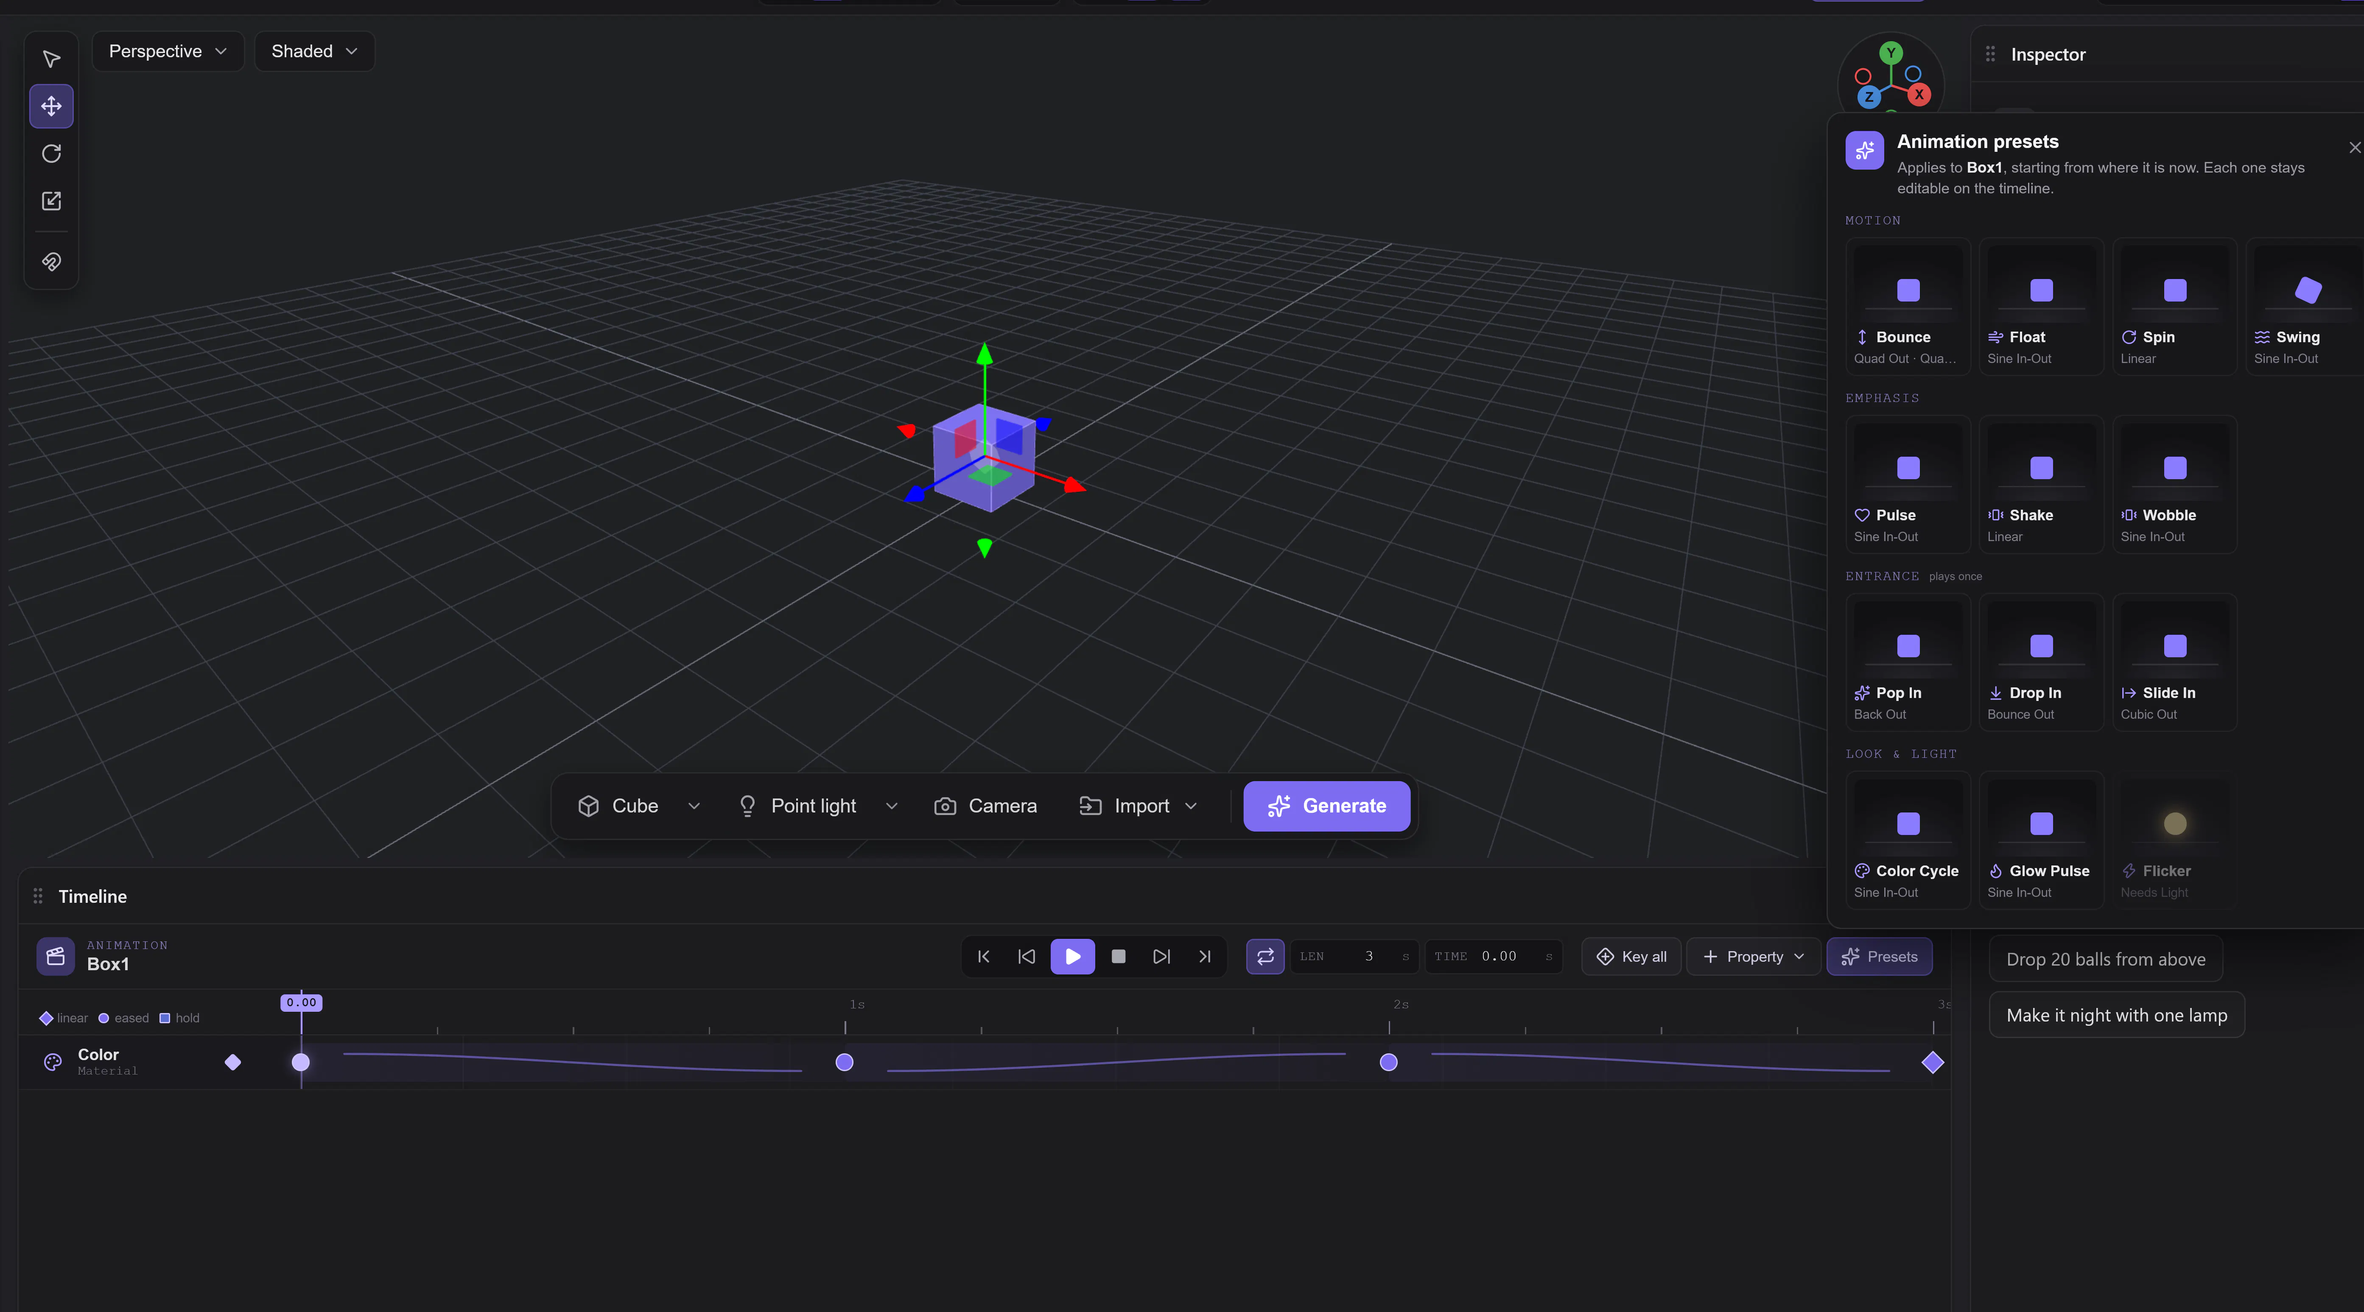Step to the next keyframe

1162,956
